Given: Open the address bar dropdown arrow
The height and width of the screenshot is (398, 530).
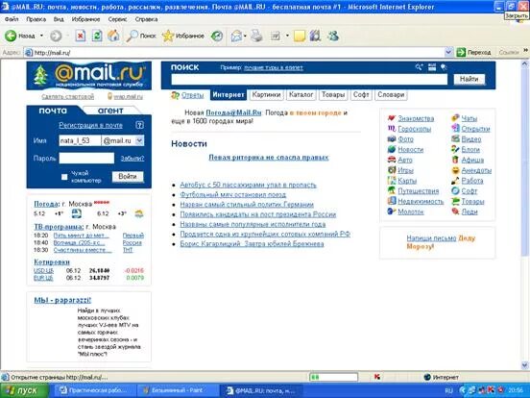Looking at the screenshot, I should click(x=448, y=52).
